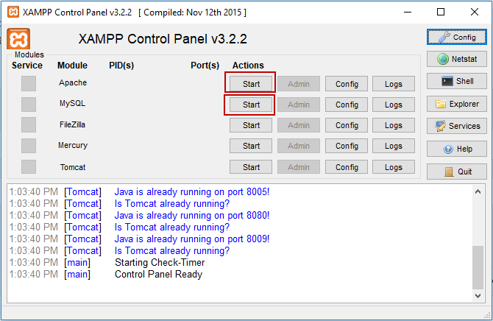Toggle the FileZilla service checkbox
Screen dimensions: 493x321
point(29,125)
